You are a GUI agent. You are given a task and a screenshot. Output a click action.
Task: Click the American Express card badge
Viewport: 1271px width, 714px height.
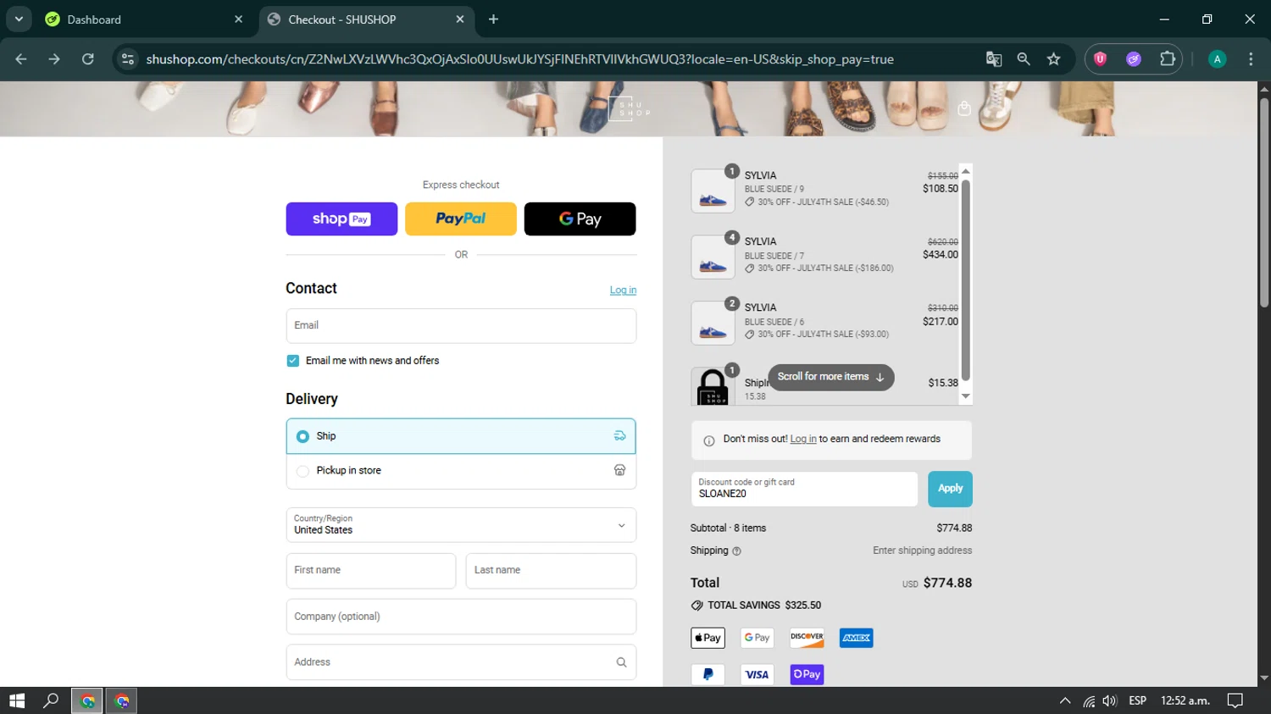coord(856,638)
